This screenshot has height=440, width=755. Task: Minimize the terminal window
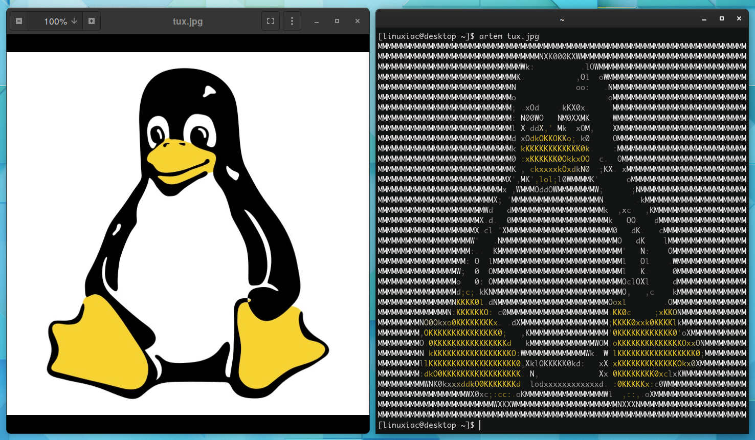click(x=704, y=19)
